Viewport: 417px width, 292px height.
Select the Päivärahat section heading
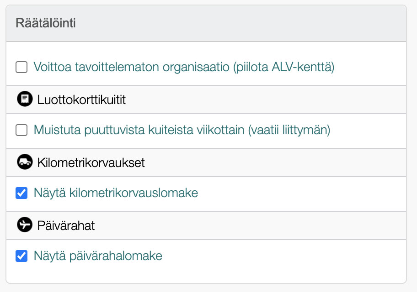pyautogui.click(x=66, y=225)
